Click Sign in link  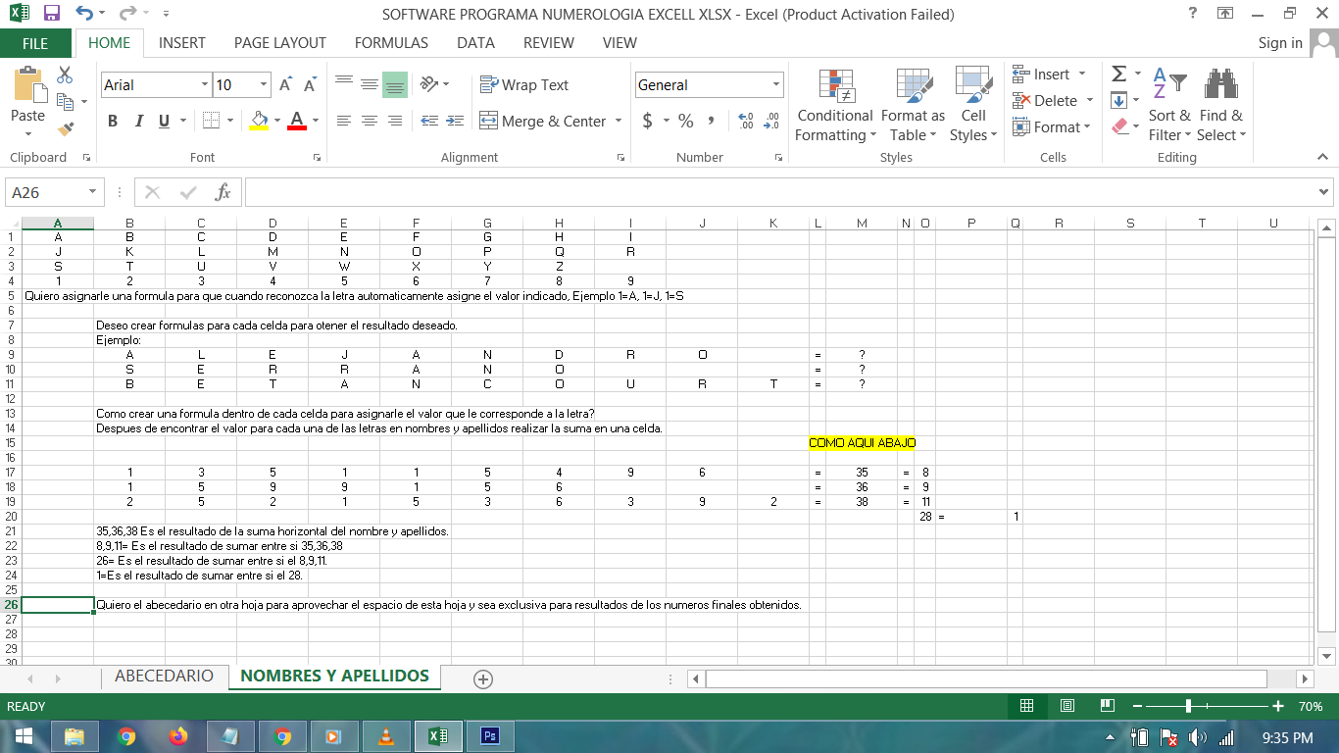click(1280, 43)
